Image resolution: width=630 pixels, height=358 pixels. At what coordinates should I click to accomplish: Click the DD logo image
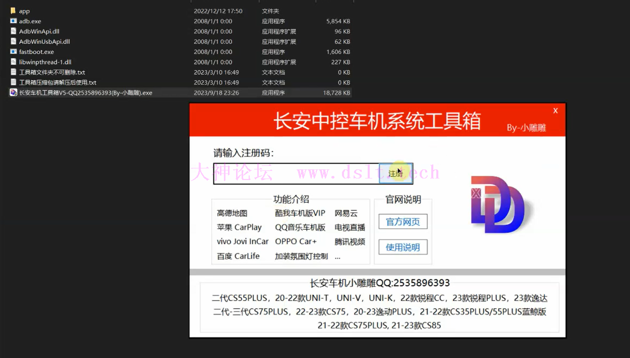[x=496, y=205]
